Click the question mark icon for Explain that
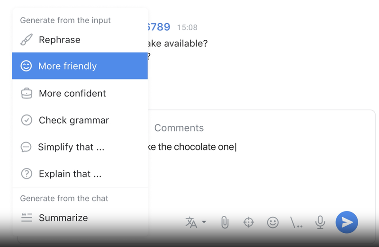379x247 pixels. pos(27,174)
